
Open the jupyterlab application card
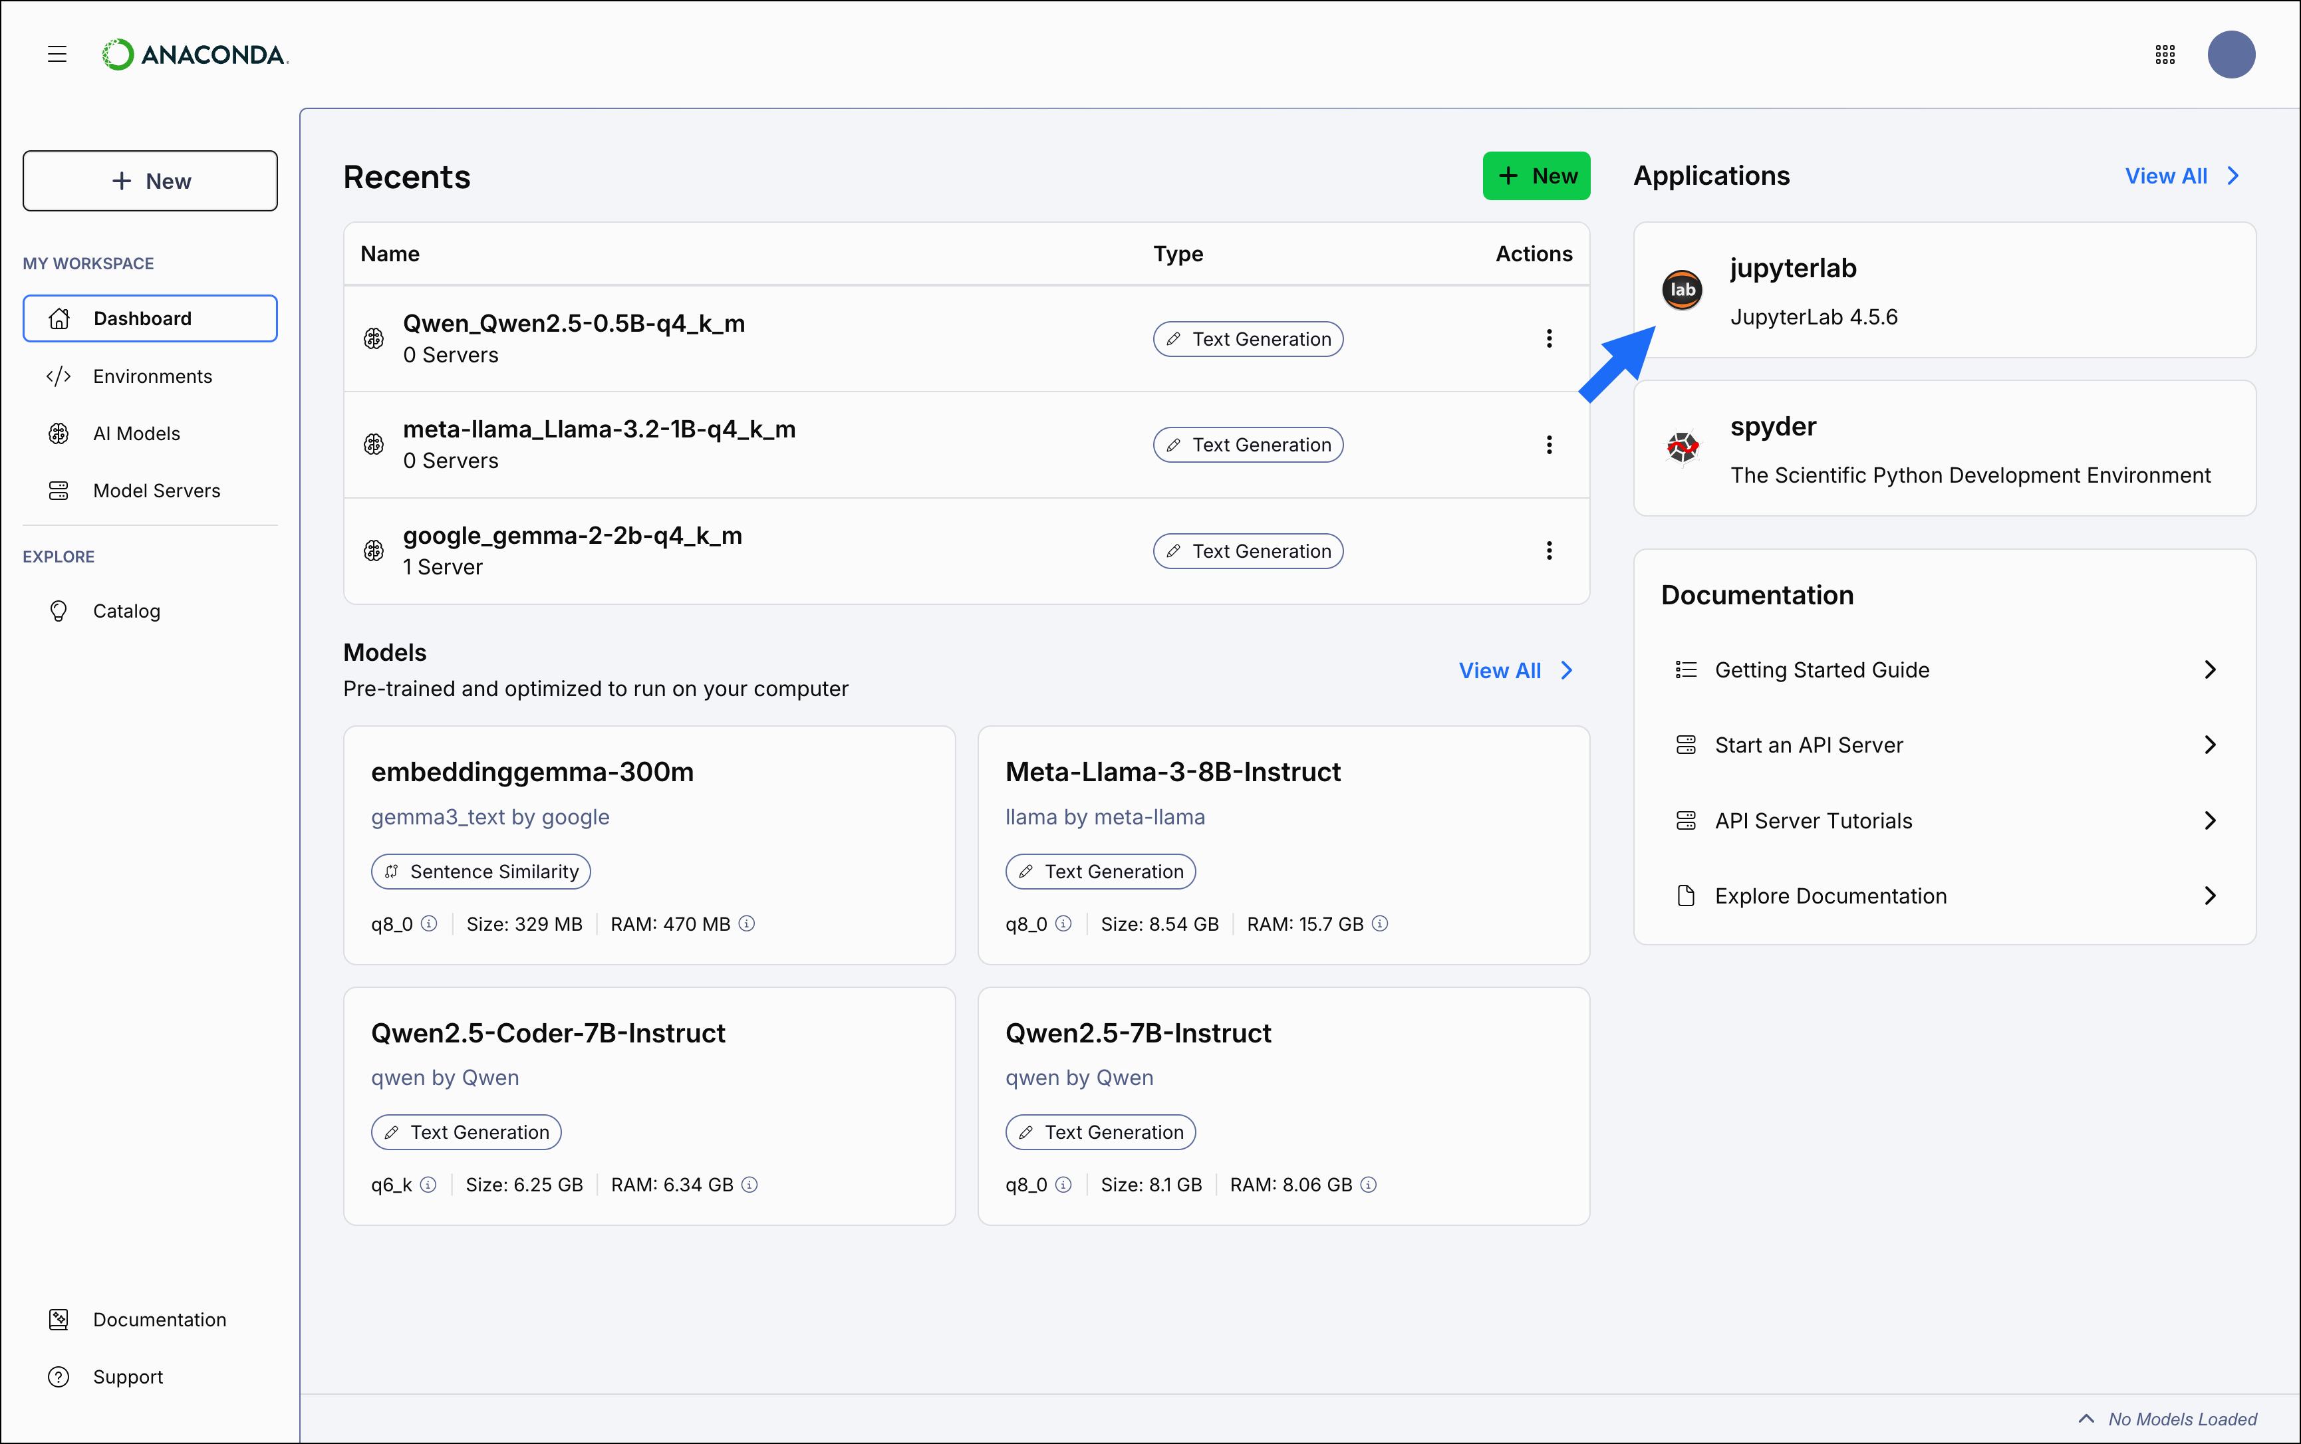tap(1945, 291)
